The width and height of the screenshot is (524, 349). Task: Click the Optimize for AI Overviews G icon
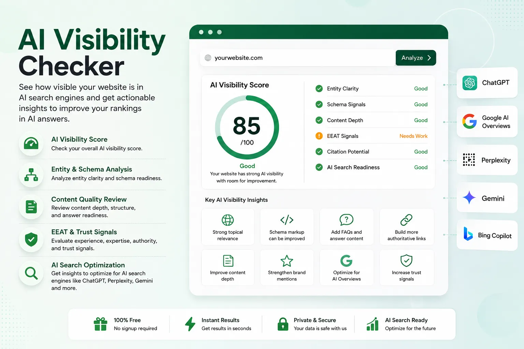(x=346, y=261)
